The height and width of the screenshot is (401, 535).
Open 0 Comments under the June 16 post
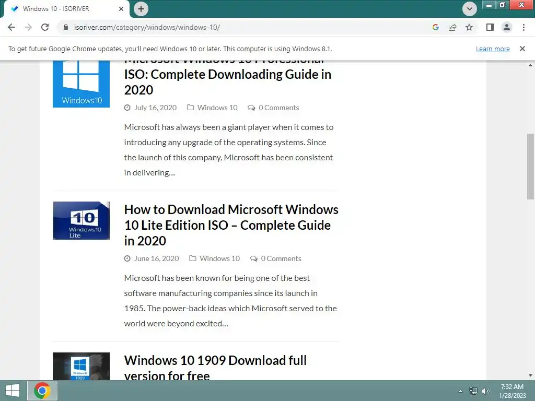tap(281, 258)
